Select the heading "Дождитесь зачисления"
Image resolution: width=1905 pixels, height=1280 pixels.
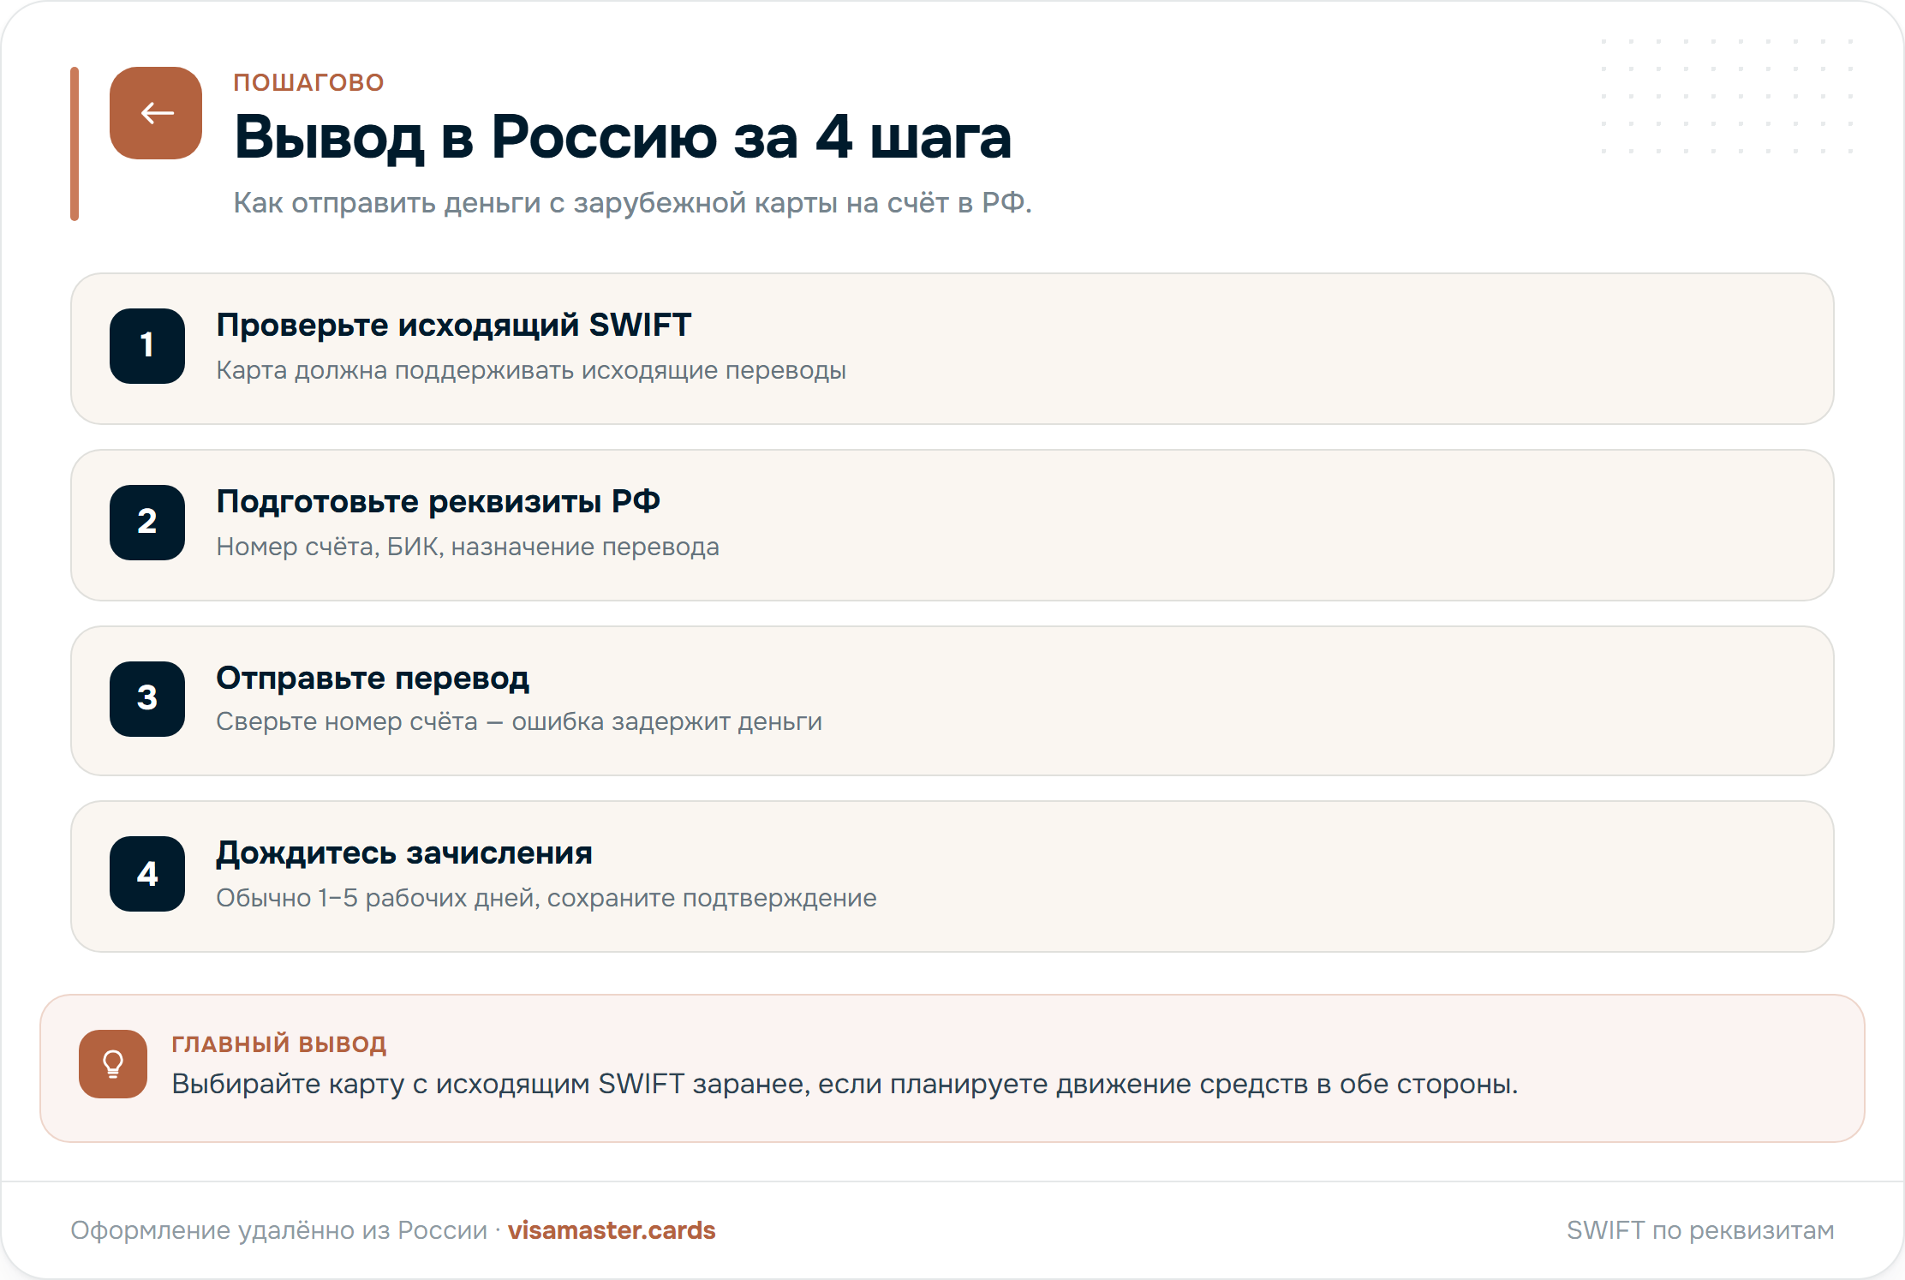[404, 853]
